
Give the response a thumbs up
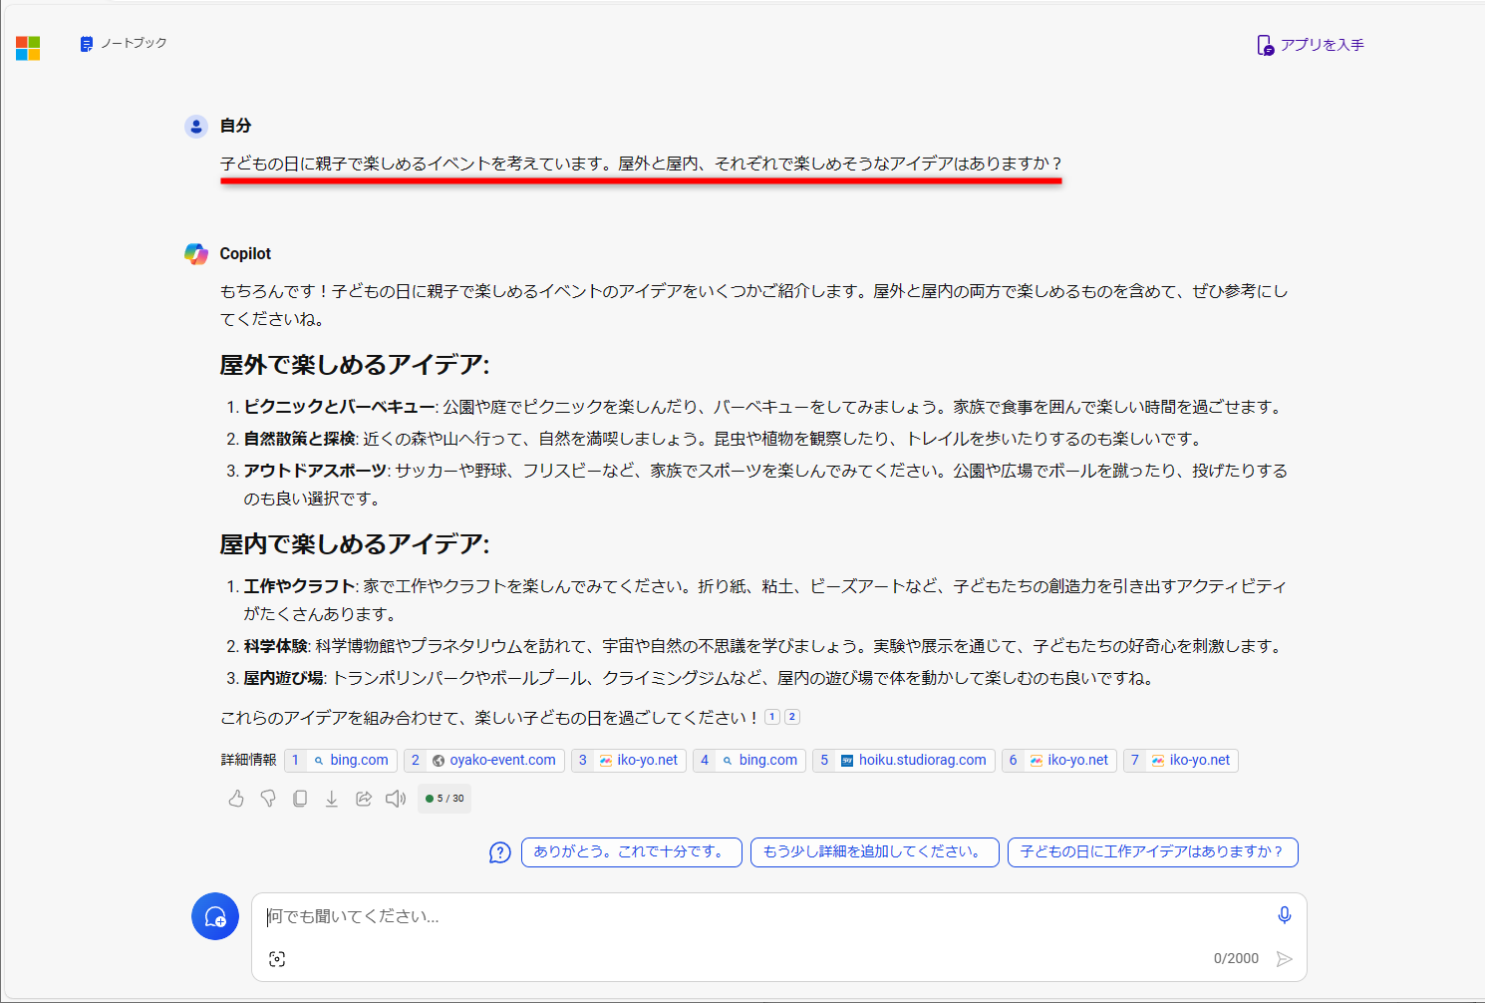tap(236, 798)
